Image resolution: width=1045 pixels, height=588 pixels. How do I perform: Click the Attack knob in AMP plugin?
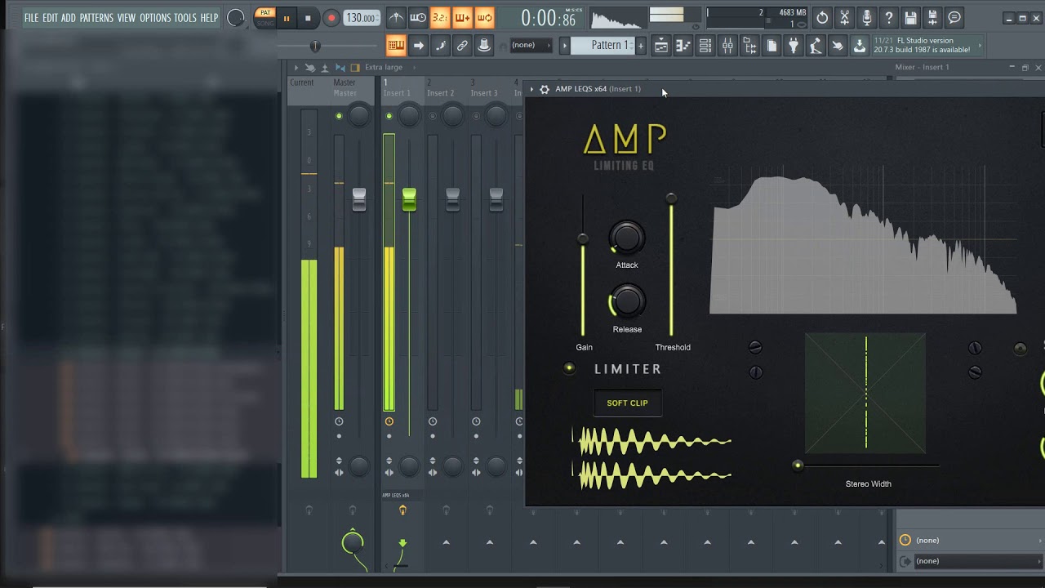pos(626,238)
